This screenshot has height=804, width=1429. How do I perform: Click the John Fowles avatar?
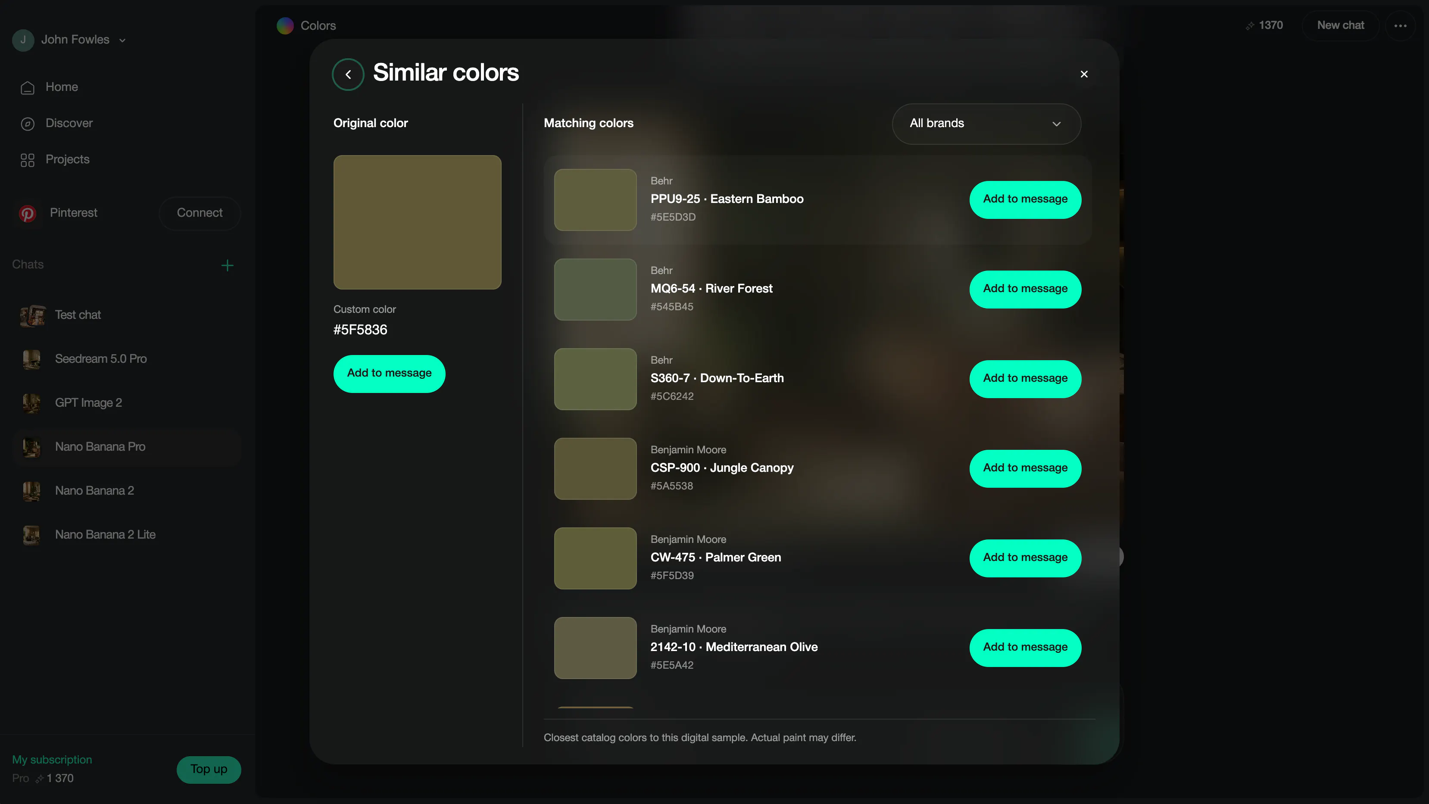(x=23, y=40)
